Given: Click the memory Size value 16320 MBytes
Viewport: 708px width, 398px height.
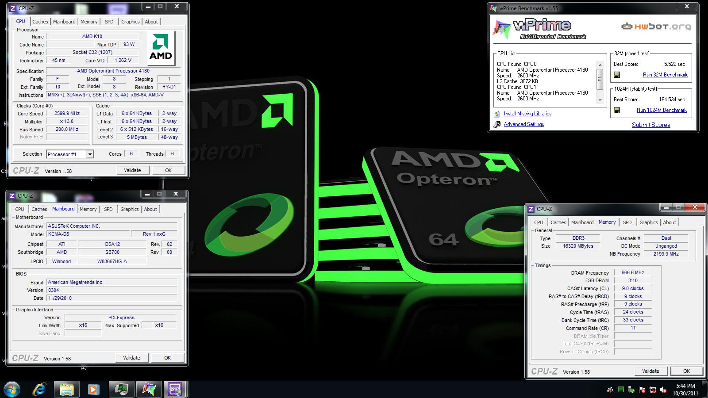Looking at the screenshot, I should click(x=578, y=246).
